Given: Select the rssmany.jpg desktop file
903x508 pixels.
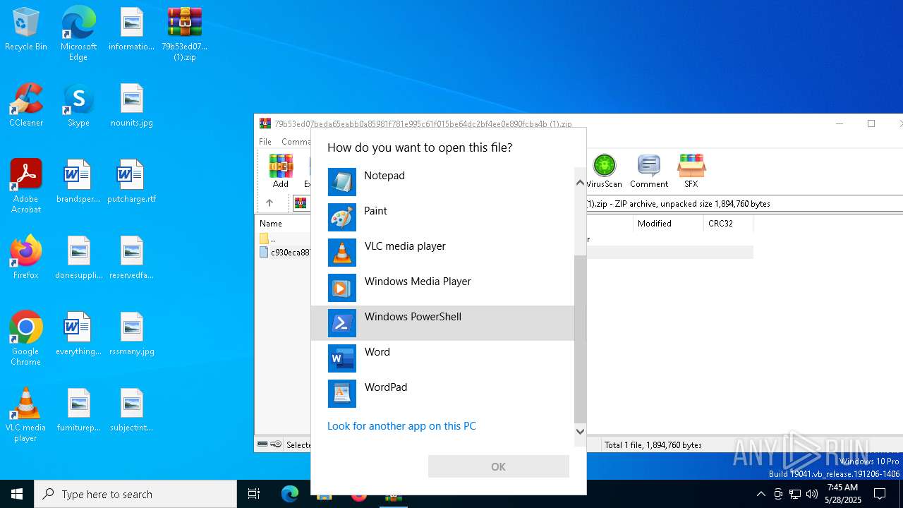Looking at the screenshot, I should pyautogui.click(x=132, y=334).
